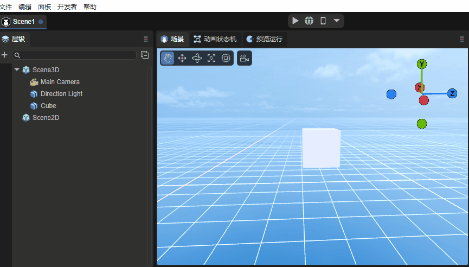Collapse the Scene3D tree node
469x267 pixels.
point(17,69)
